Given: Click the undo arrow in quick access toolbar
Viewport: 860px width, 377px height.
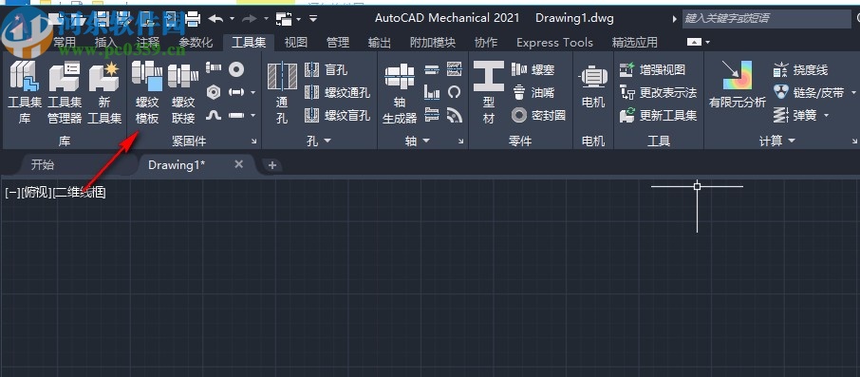Looking at the screenshot, I should coord(216,19).
